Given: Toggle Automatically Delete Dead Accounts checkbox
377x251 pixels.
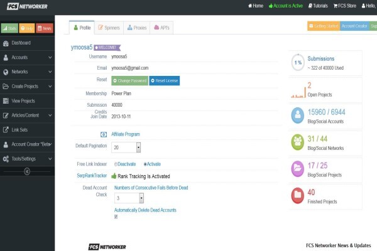Looking at the screenshot, I should pyautogui.click(x=116, y=217).
